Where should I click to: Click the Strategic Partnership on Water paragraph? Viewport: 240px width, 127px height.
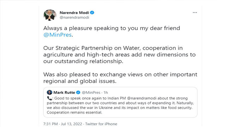pyautogui.click(x=119, y=55)
